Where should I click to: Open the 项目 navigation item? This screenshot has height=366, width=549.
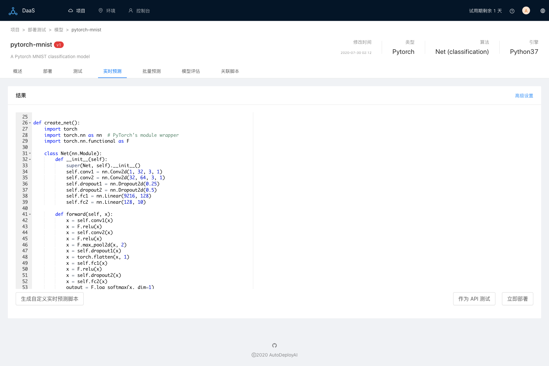tap(77, 11)
